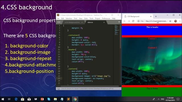
Task: Open Skype from taskbar
Action: coord(49,99)
